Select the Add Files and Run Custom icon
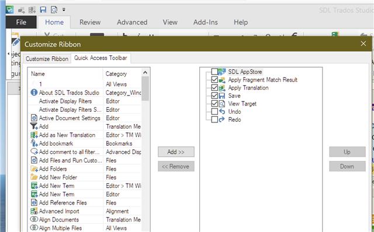This screenshot has height=232, width=374. [x=34, y=160]
